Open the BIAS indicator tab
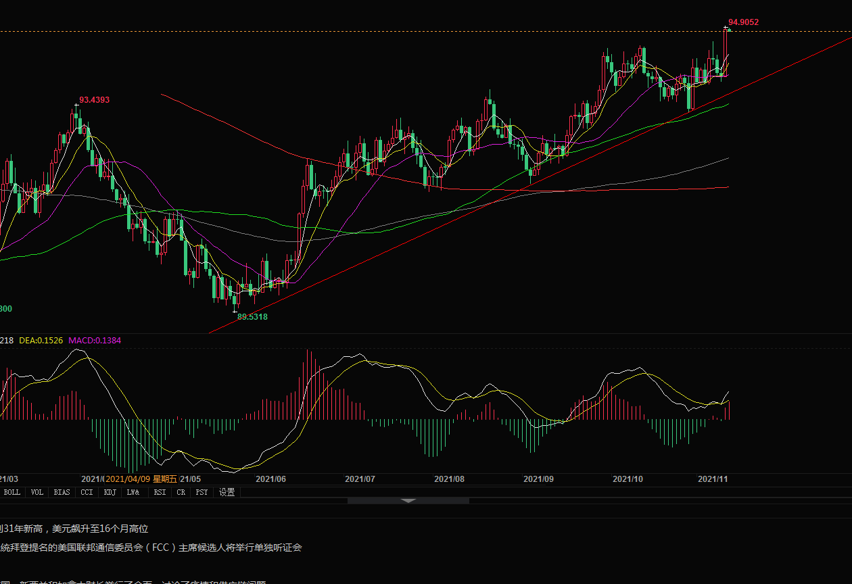The width and height of the screenshot is (852, 584). coord(62,492)
